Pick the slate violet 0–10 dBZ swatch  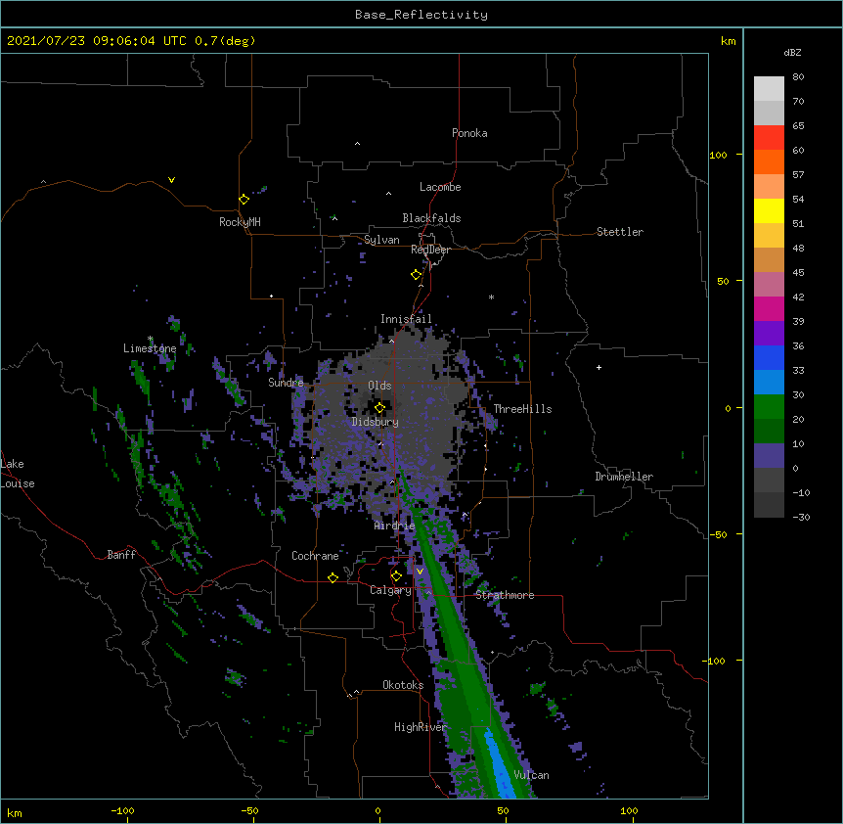click(x=769, y=456)
